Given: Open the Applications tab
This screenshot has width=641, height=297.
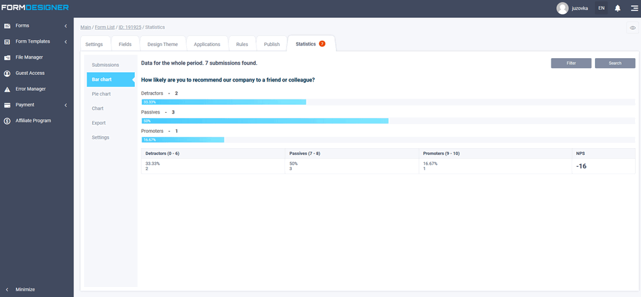Looking at the screenshot, I should (x=207, y=44).
